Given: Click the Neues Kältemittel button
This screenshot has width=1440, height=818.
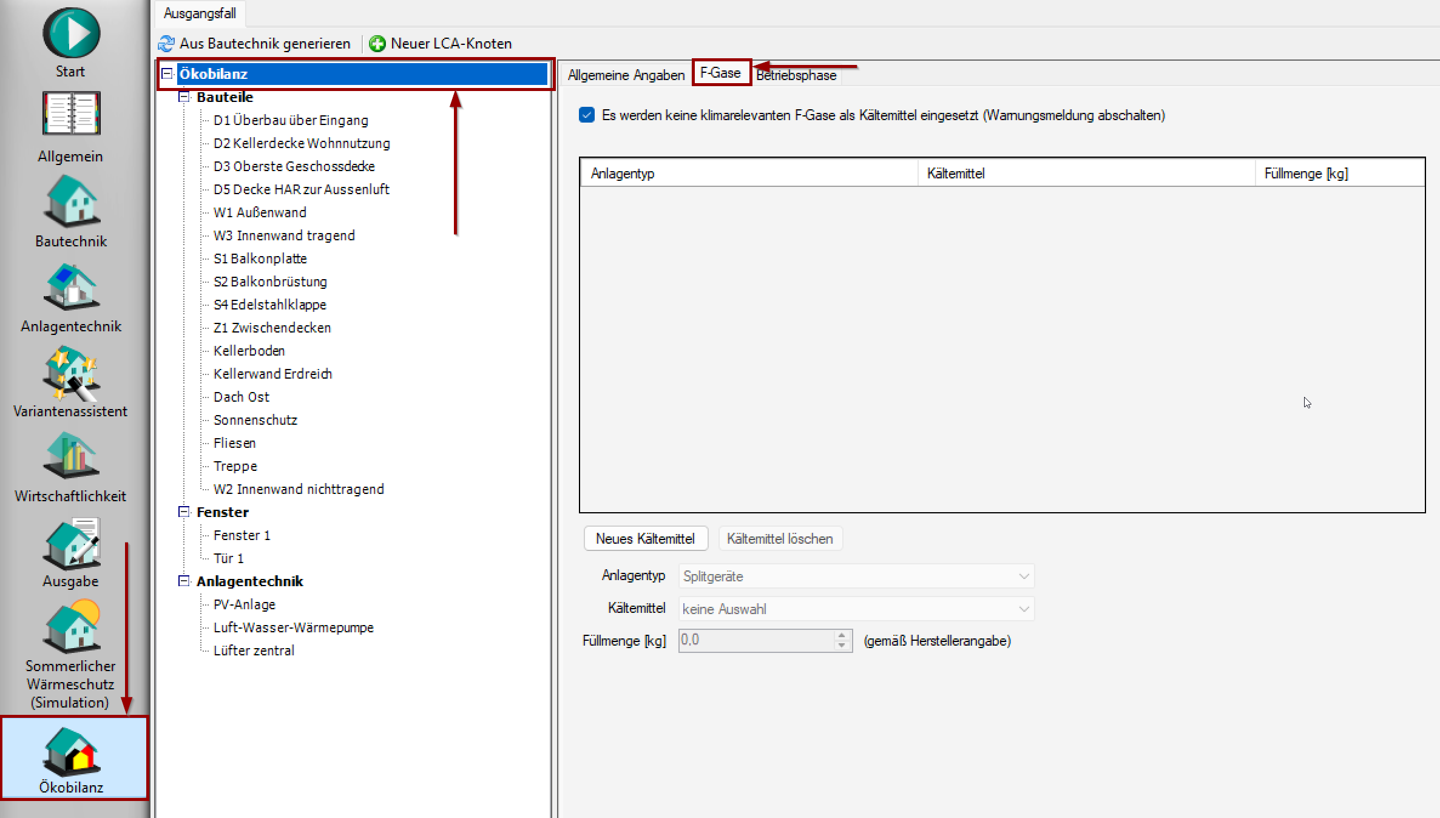Looking at the screenshot, I should tap(645, 539).
